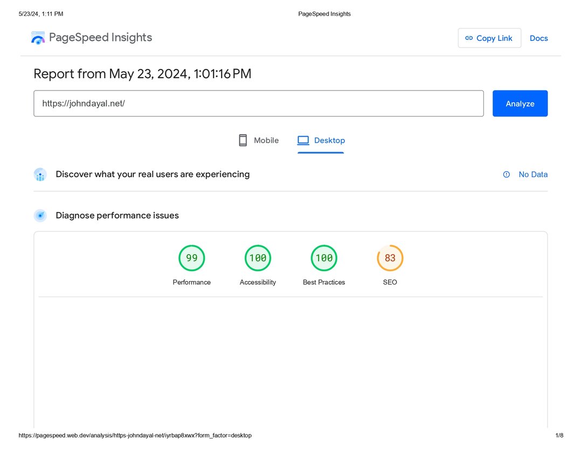Open the Performance score gauge 99
The height and width of the screenshot is (449, 582).
[x=191, y=258]
